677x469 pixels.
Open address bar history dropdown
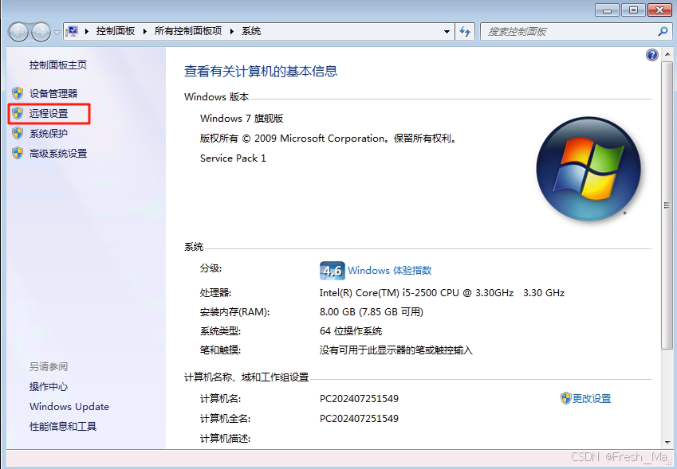click(x=447, y=32)
